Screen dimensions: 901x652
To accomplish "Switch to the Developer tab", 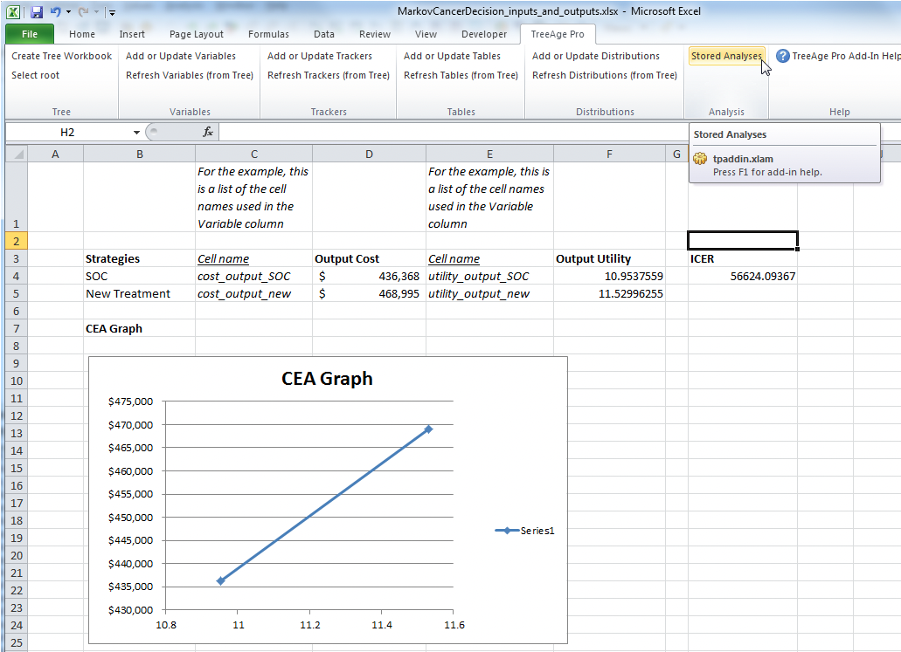I will 483,34.
